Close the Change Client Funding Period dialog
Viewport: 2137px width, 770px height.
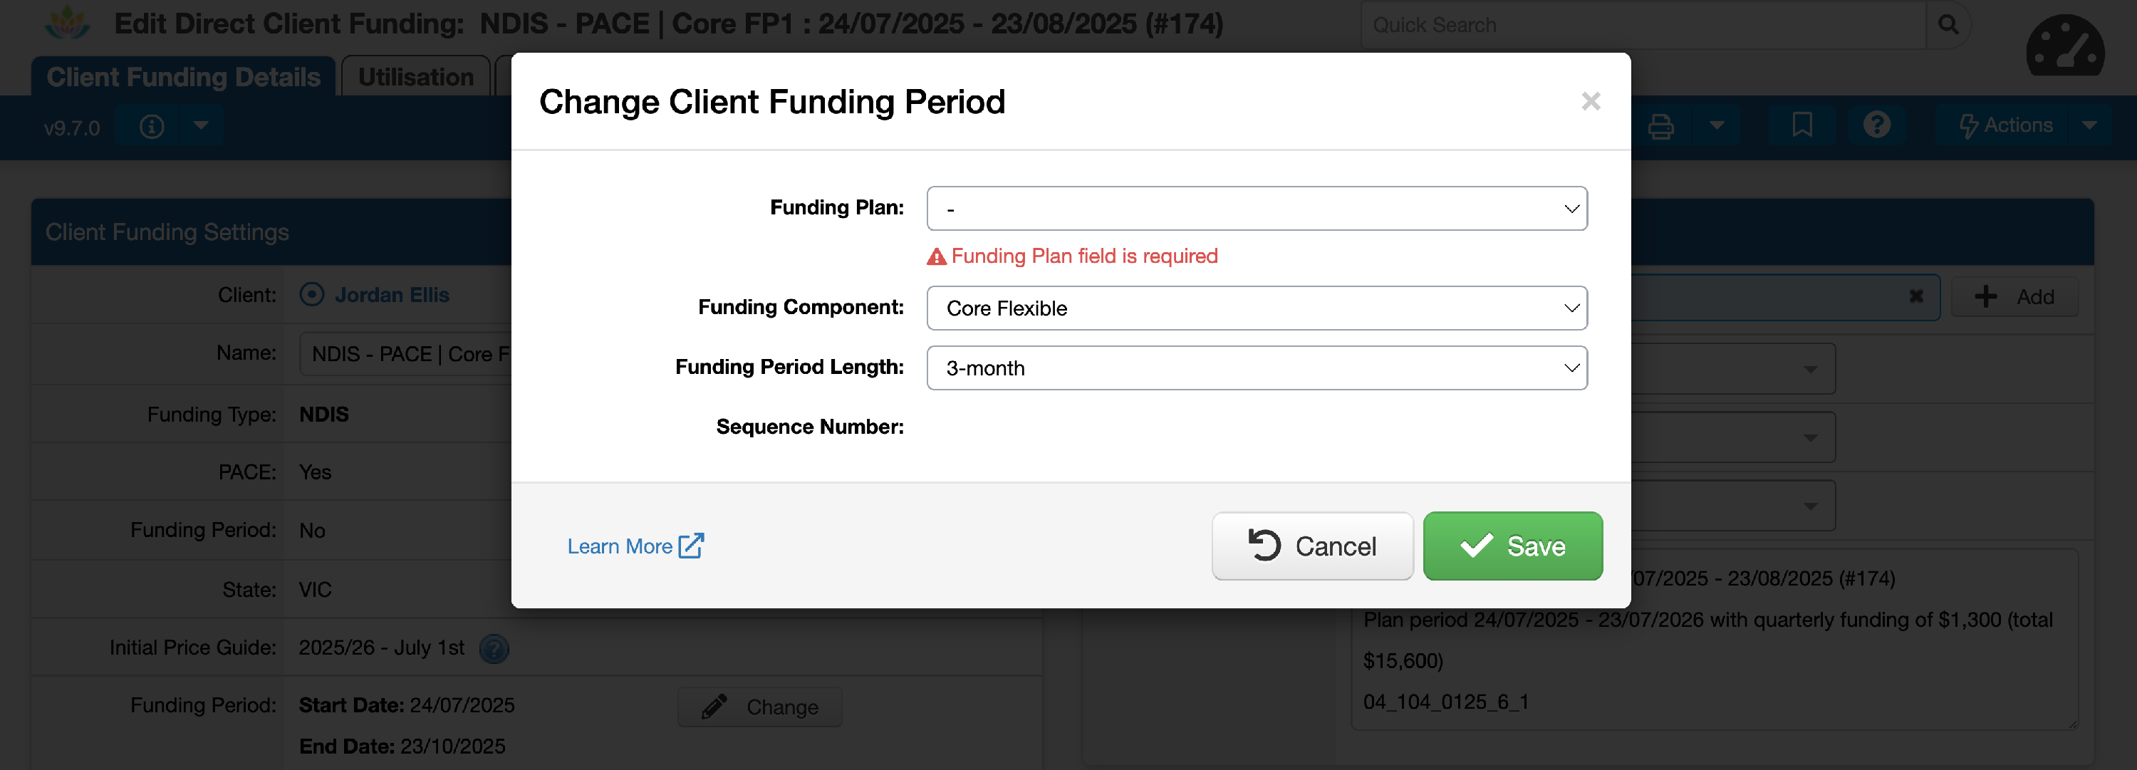tap(1591, 101)
